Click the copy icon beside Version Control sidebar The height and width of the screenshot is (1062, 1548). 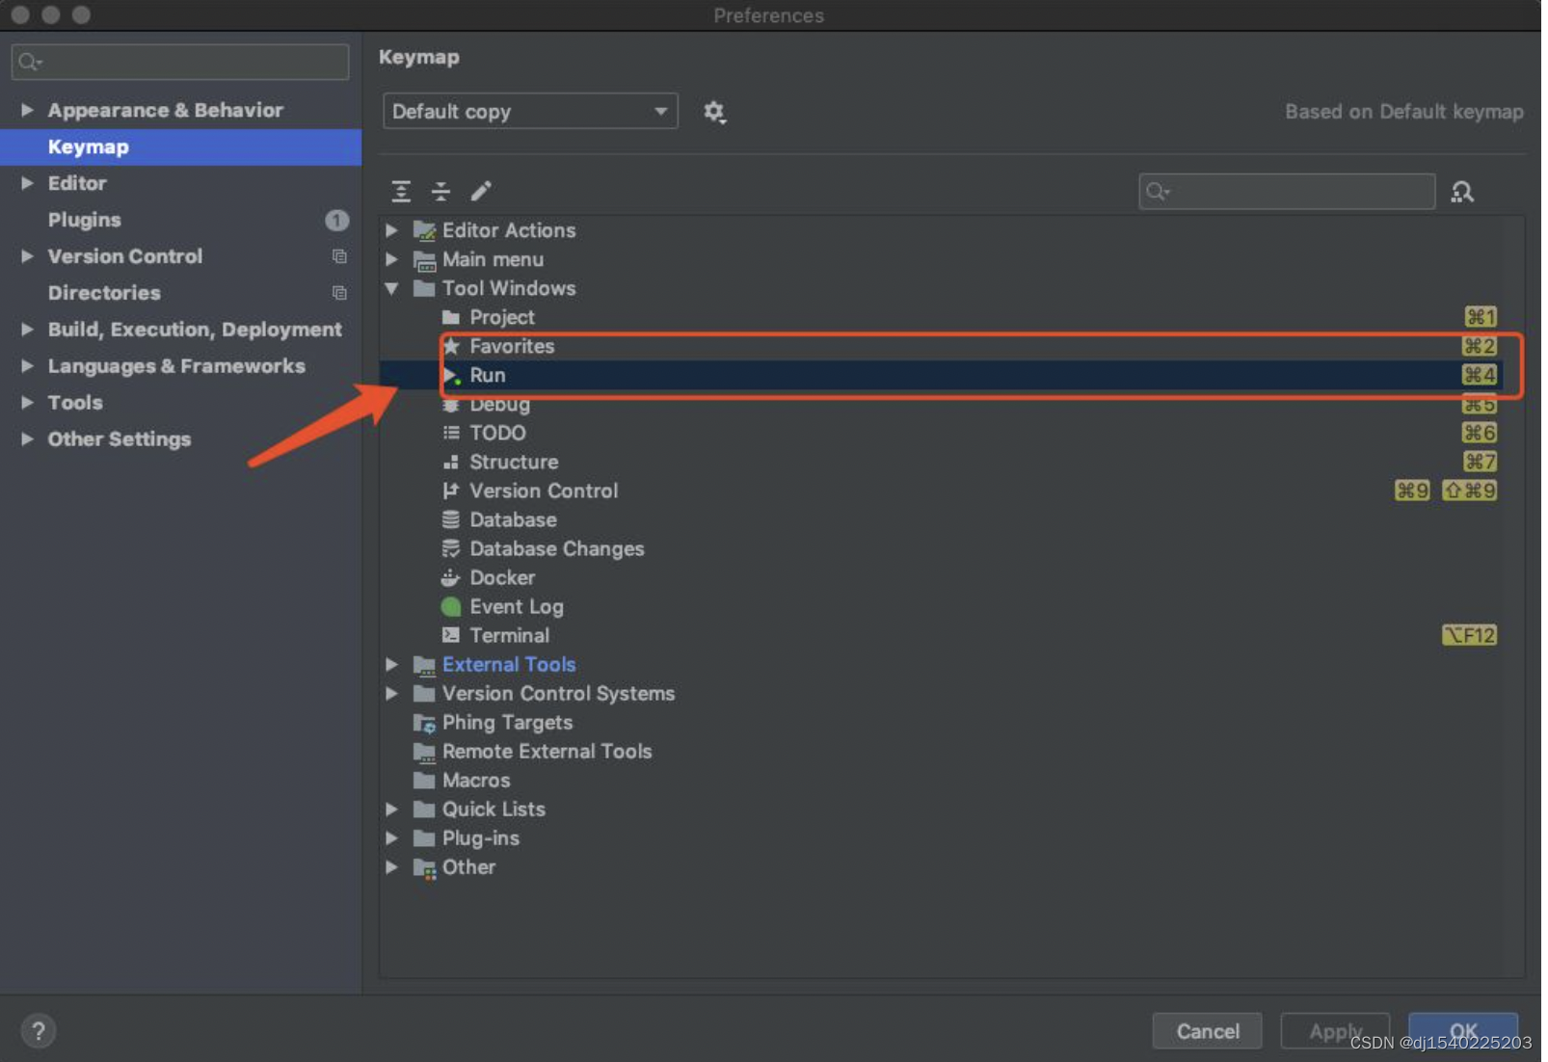pyautogui.click(x=339, y=256)
